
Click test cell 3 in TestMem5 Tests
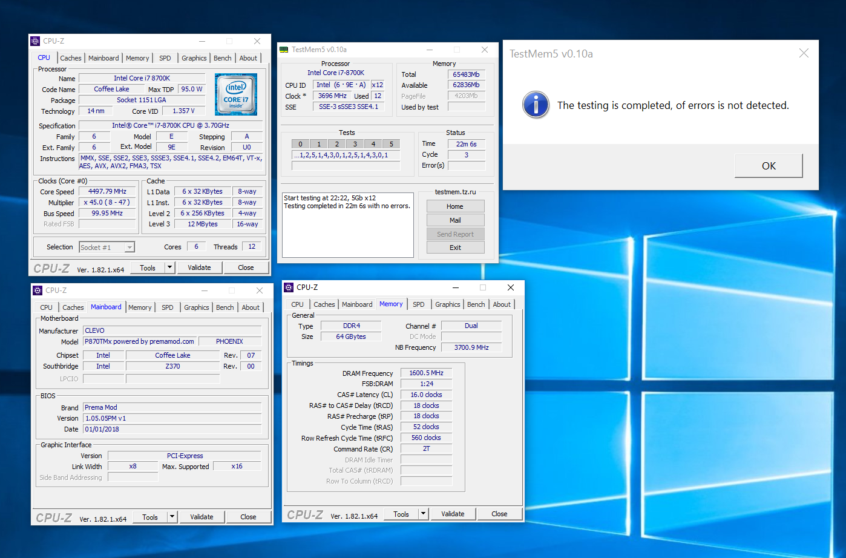click(x=355, y=144)
